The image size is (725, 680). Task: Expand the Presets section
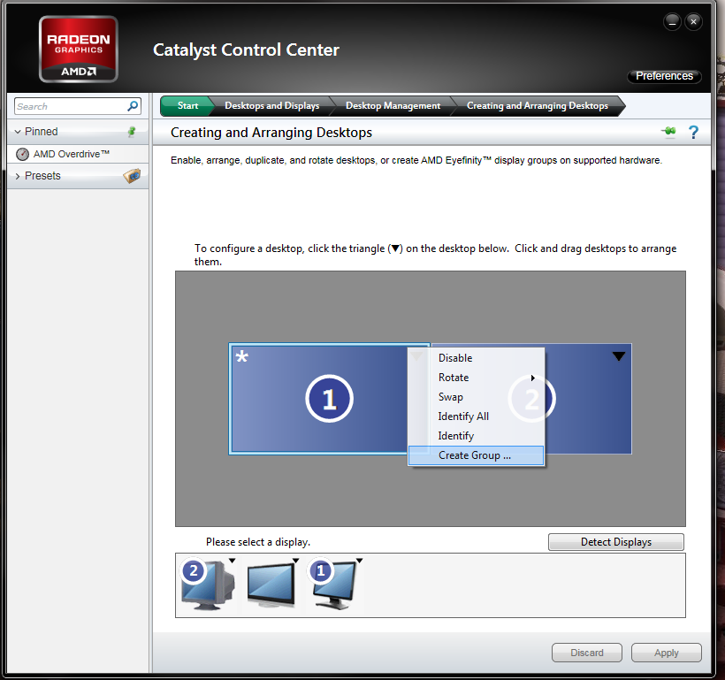coord(18,176)
